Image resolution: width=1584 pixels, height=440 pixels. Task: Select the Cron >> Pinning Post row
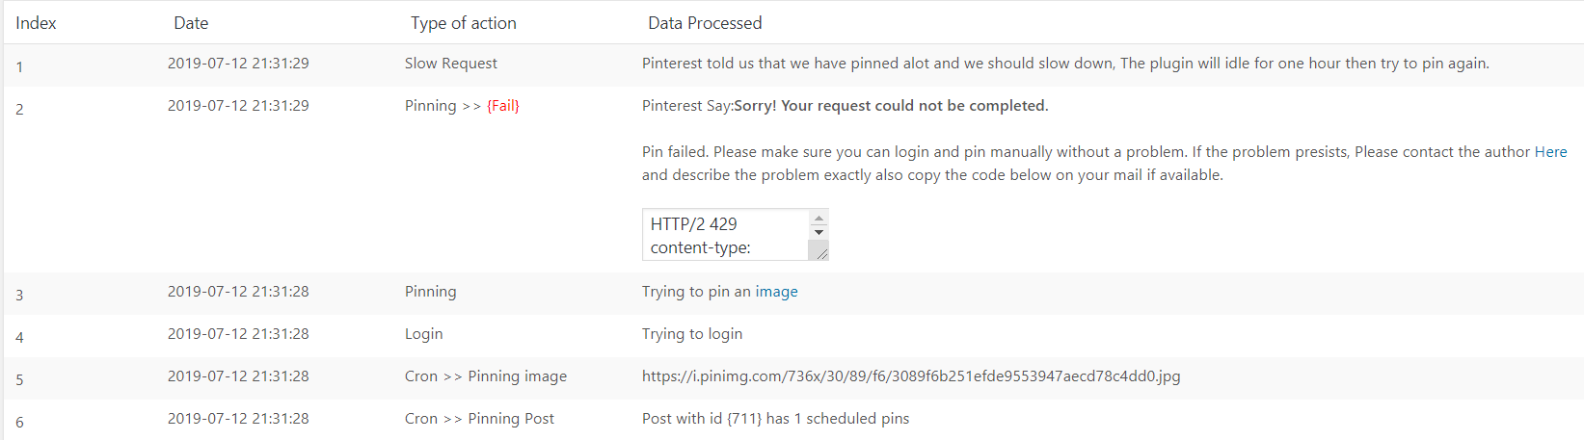(792, 420)
